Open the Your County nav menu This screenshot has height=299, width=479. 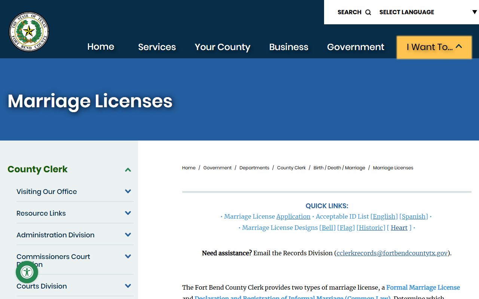222,47
